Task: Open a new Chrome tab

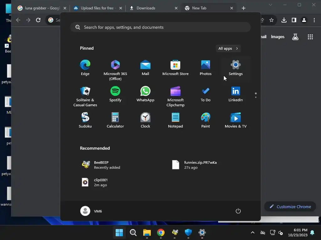Action: [x=243, y=8]
